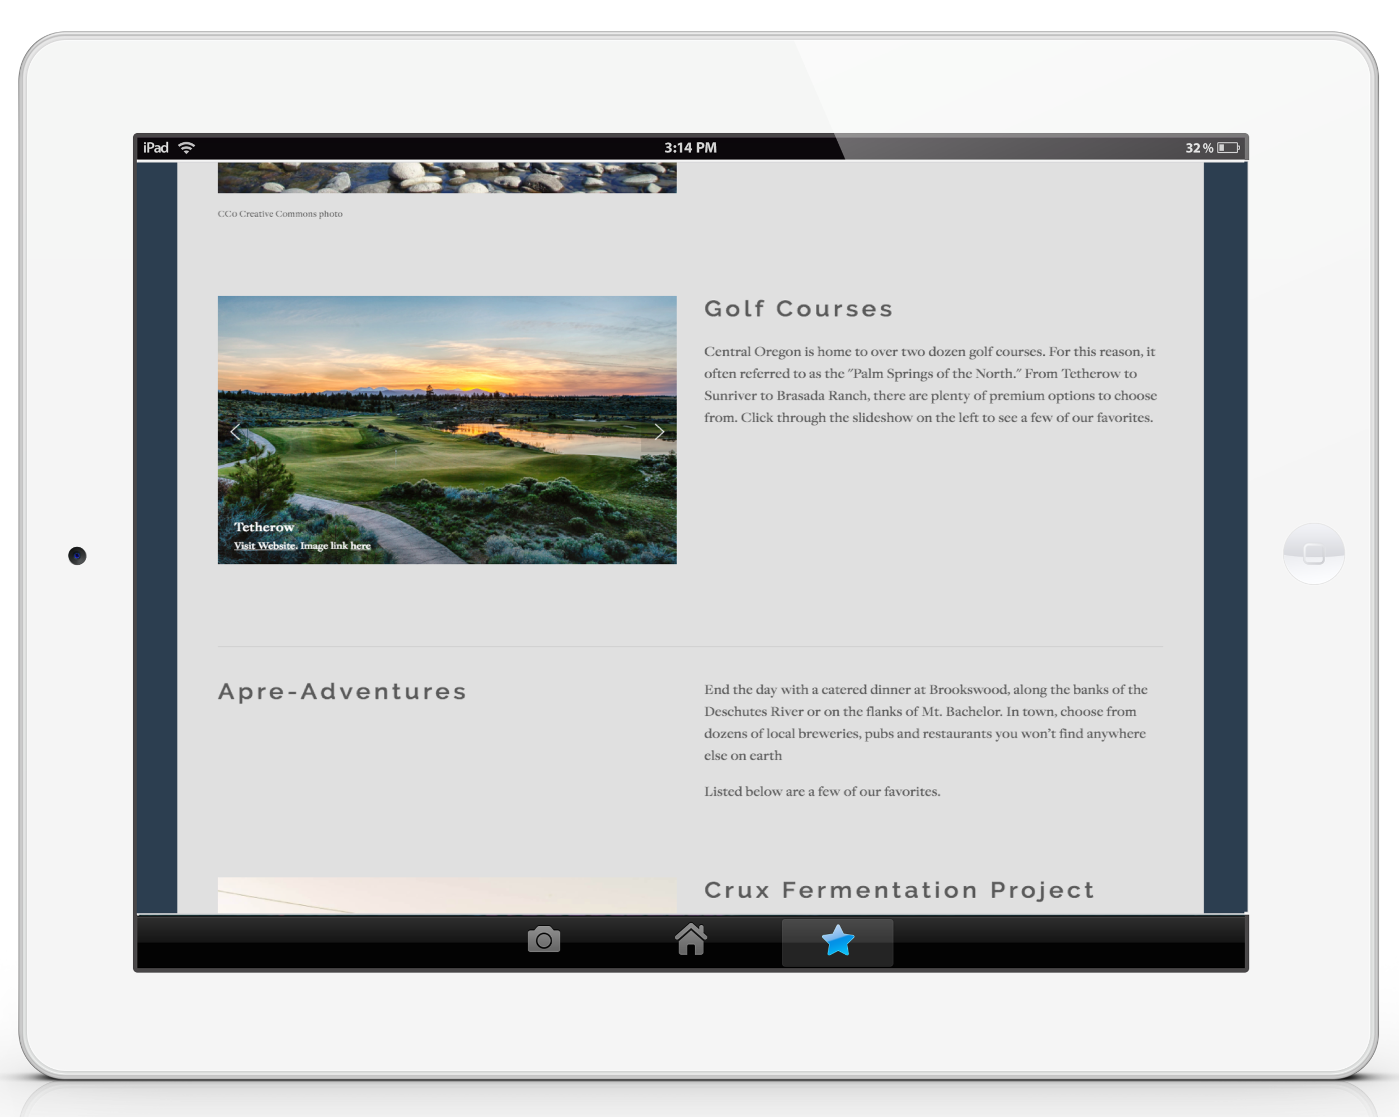Open the image link 'here'
Screen dimensions: 1399x1117
(x=360, y=546)
